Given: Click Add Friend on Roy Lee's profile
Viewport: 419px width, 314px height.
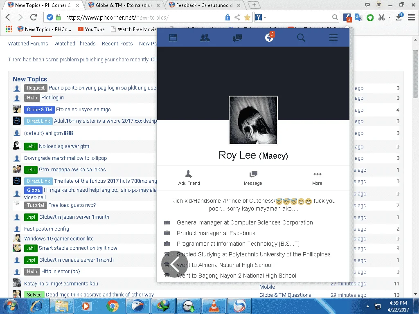Looking at the screenshot, I should 189,178.
